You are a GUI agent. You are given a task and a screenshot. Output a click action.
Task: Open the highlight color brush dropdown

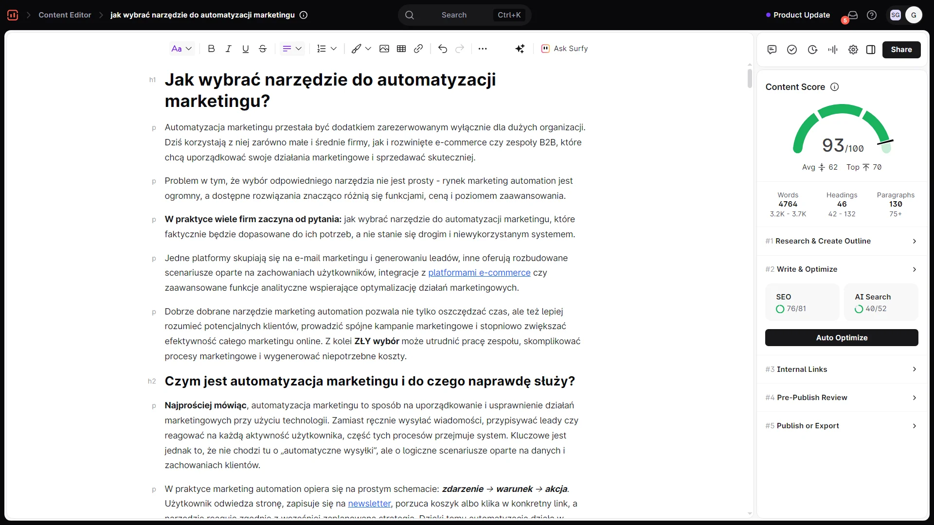(x=360, y=49)
